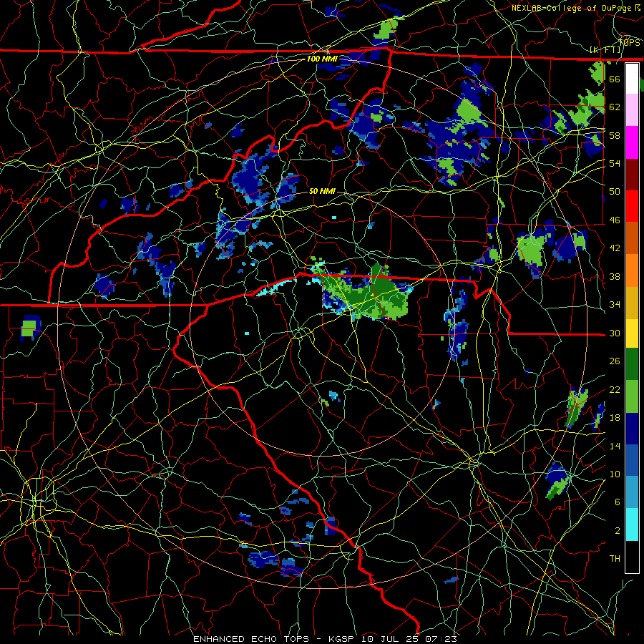Click the '14' legend value
The height and width of the screenshot is (644, 644).
click(615, 446)
